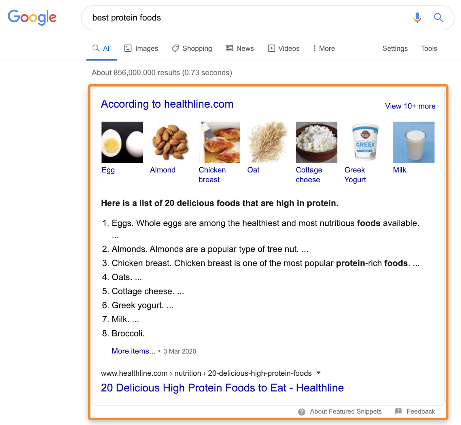
Task: Select the Images search icon
Action: coord(129,48)
